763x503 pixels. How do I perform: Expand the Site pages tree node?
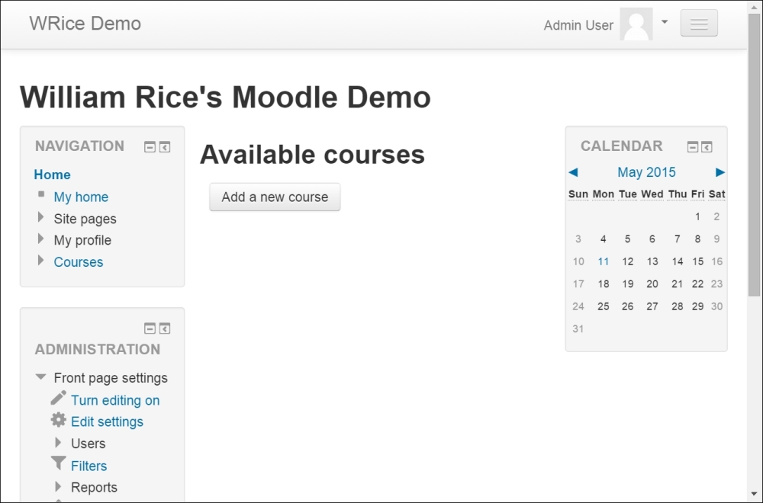[x=41, y=216]
